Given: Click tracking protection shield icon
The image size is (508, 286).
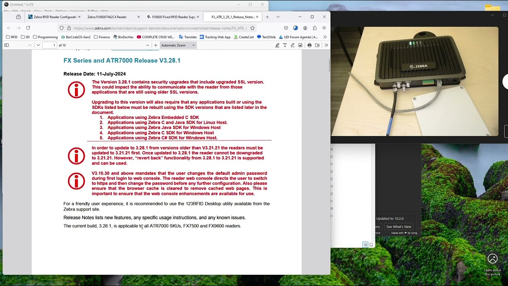Looking at the screenshot, I should click(62, 28).
